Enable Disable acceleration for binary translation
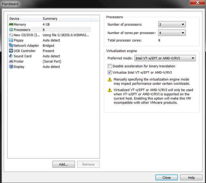The image size is (206, 183). pyautogui.click(x=110, y=66)
